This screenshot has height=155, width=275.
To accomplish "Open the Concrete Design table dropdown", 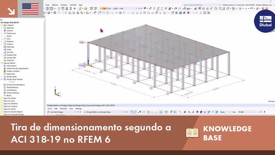I will (75, 112).
